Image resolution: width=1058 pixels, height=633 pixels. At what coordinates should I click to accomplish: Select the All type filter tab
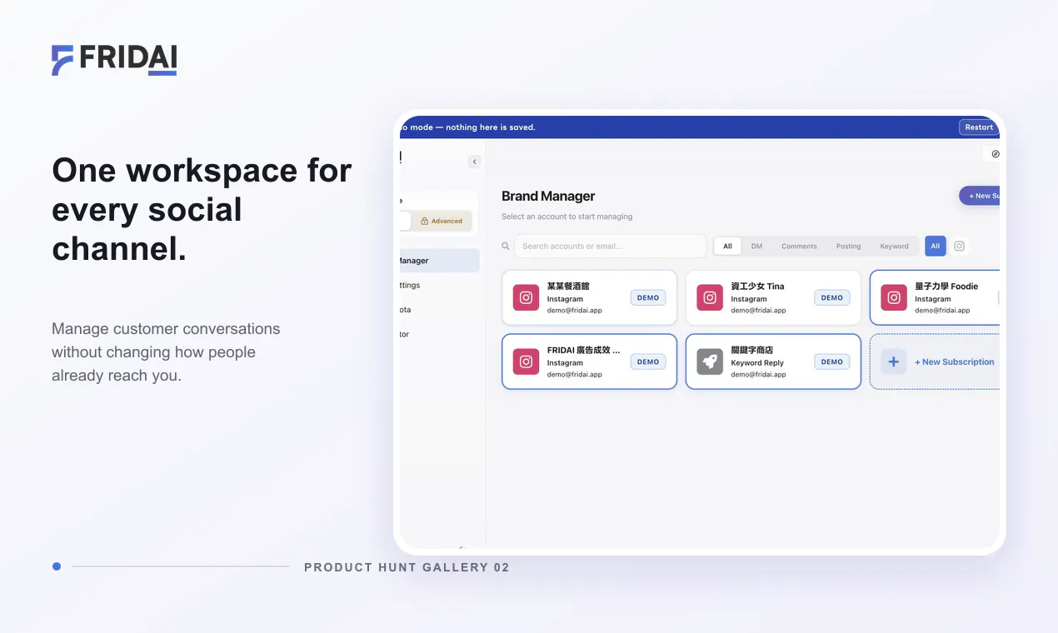(x=727, y=246)
